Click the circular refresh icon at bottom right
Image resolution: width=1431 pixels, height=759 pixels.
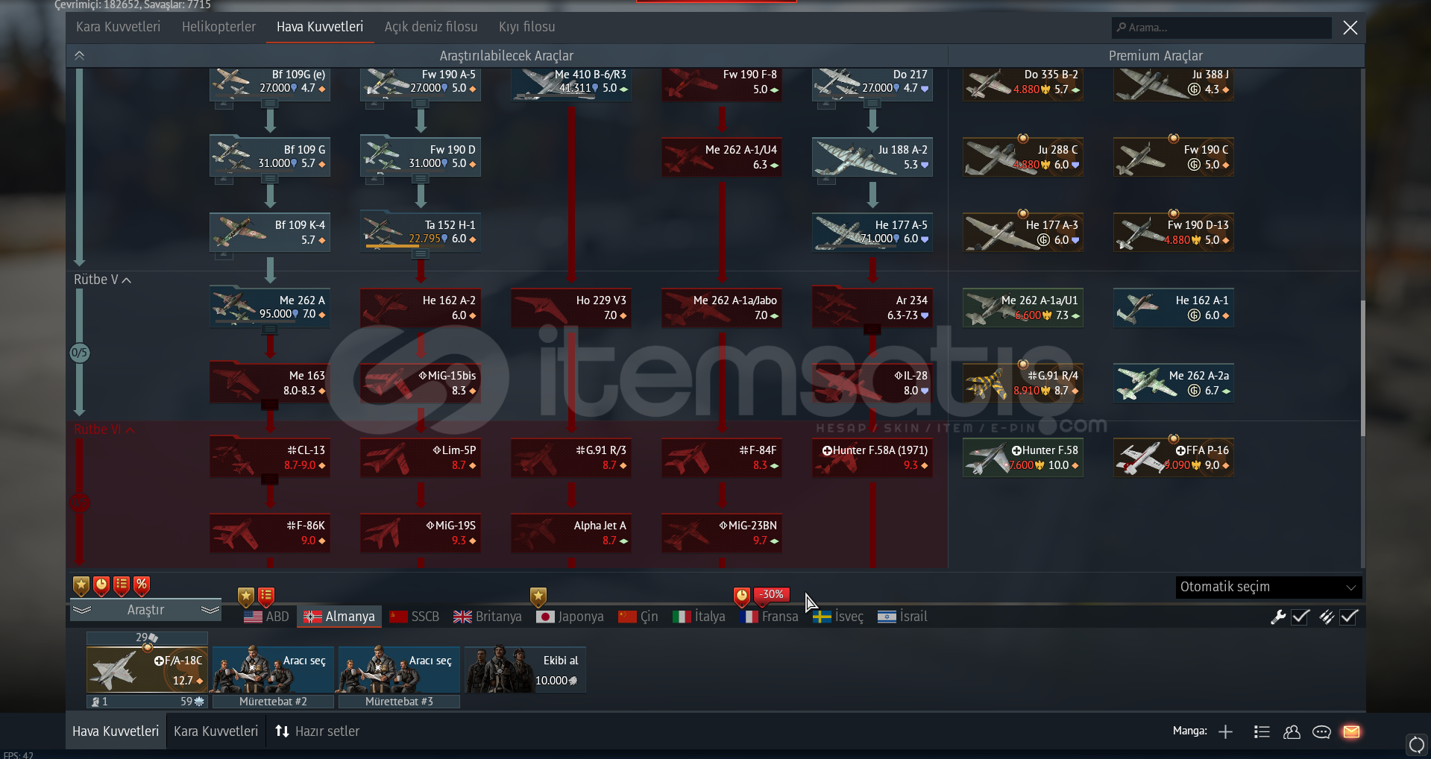pyautogui.click(x=1416, y=744)
